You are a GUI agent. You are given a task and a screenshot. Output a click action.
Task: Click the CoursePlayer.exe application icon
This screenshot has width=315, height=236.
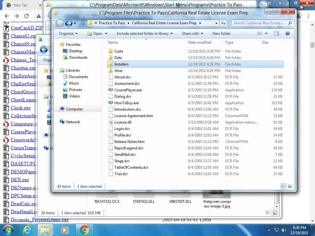pyautogui.click(x=110, y=90)
